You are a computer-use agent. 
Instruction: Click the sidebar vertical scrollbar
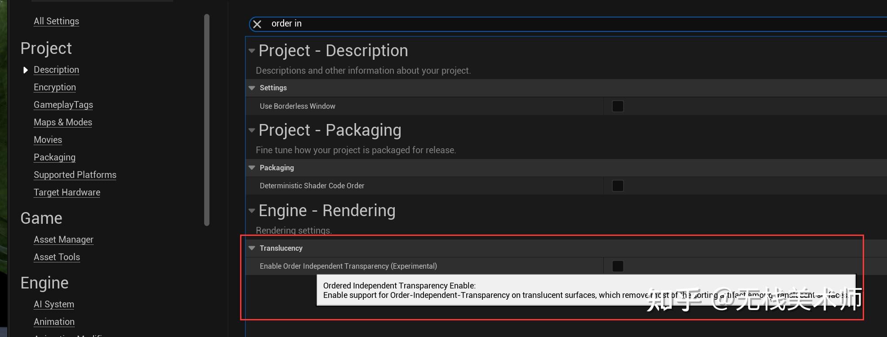pyautogui.click(x=207, y=120)
